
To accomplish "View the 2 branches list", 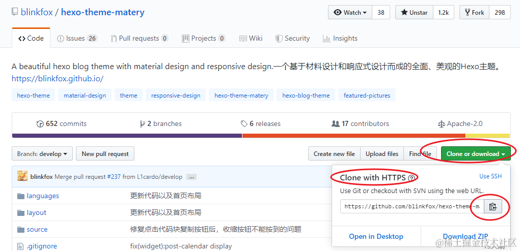I will point(161,123).
